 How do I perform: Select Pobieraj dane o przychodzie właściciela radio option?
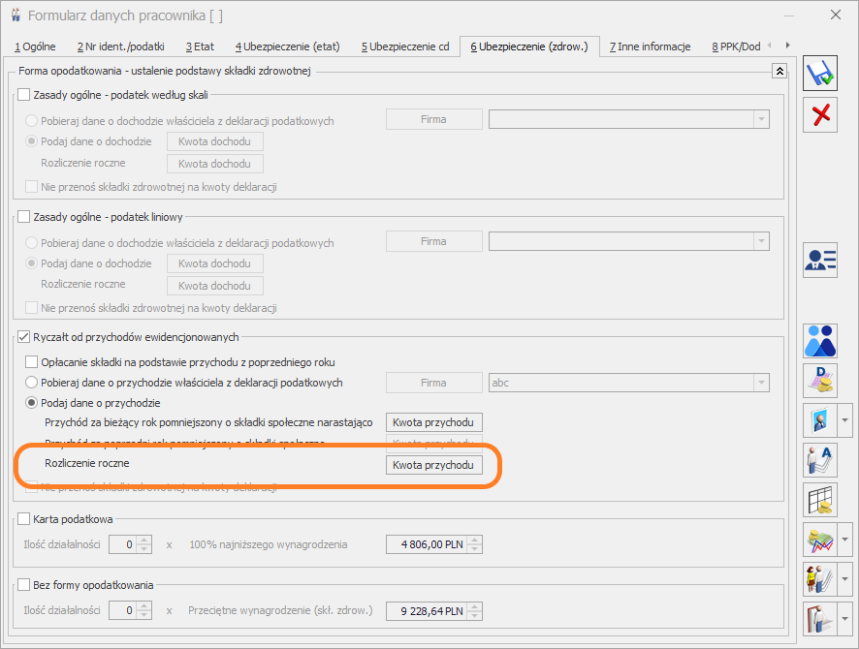(32, 383)
